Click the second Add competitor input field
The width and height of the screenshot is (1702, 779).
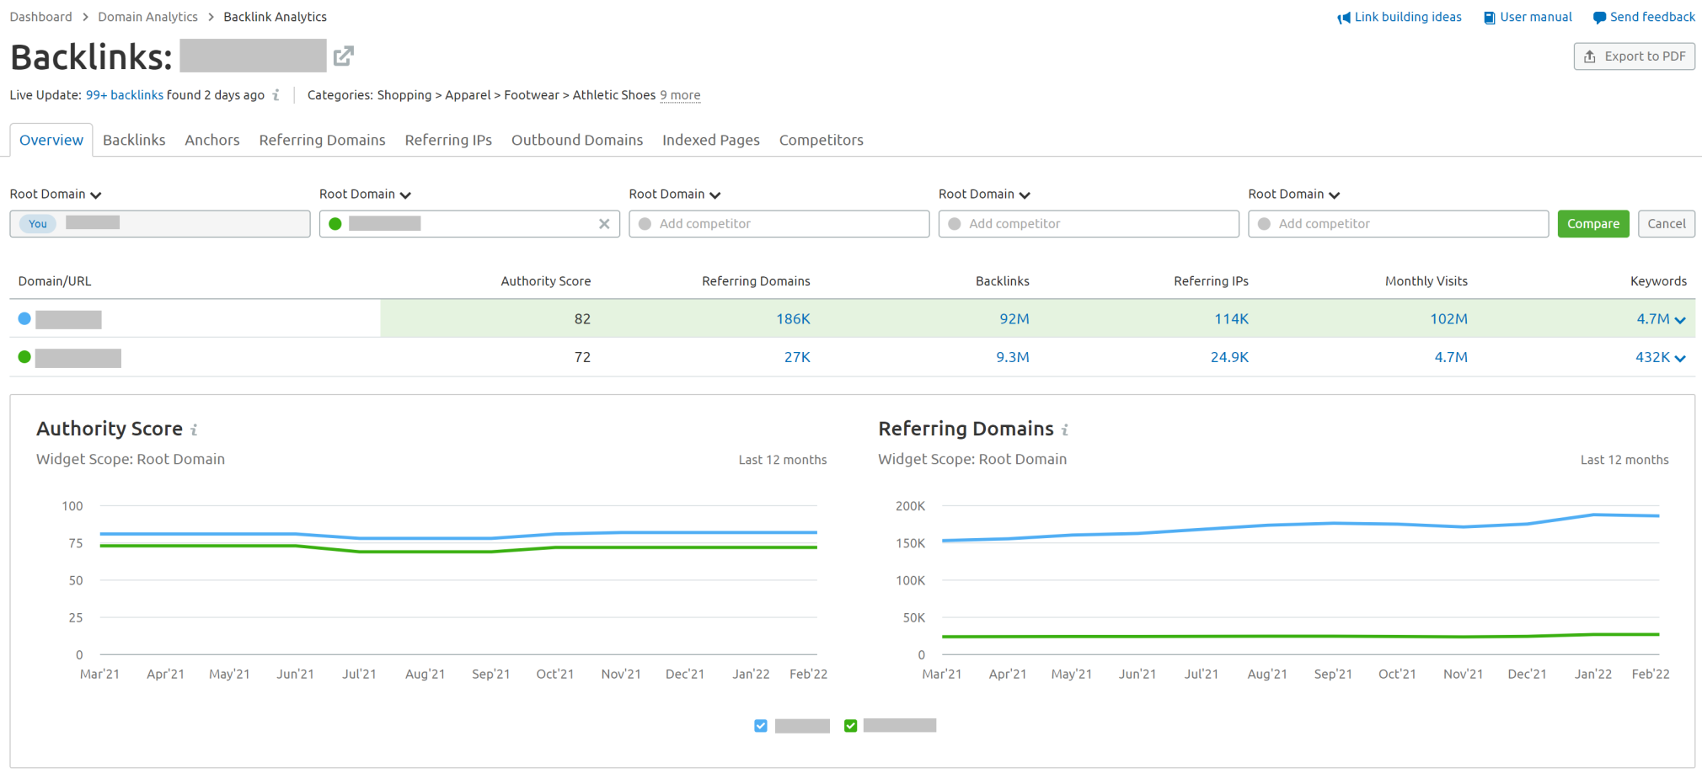pyautogui.click(x=1089, y=224)
